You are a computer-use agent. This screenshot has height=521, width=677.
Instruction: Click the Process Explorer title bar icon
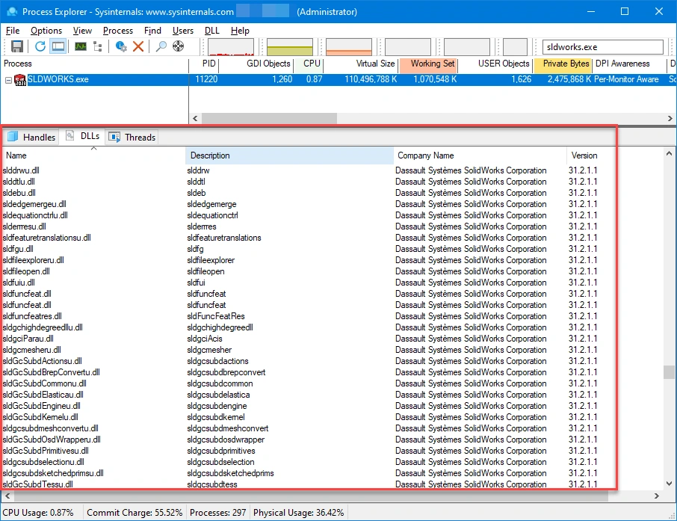12,12
